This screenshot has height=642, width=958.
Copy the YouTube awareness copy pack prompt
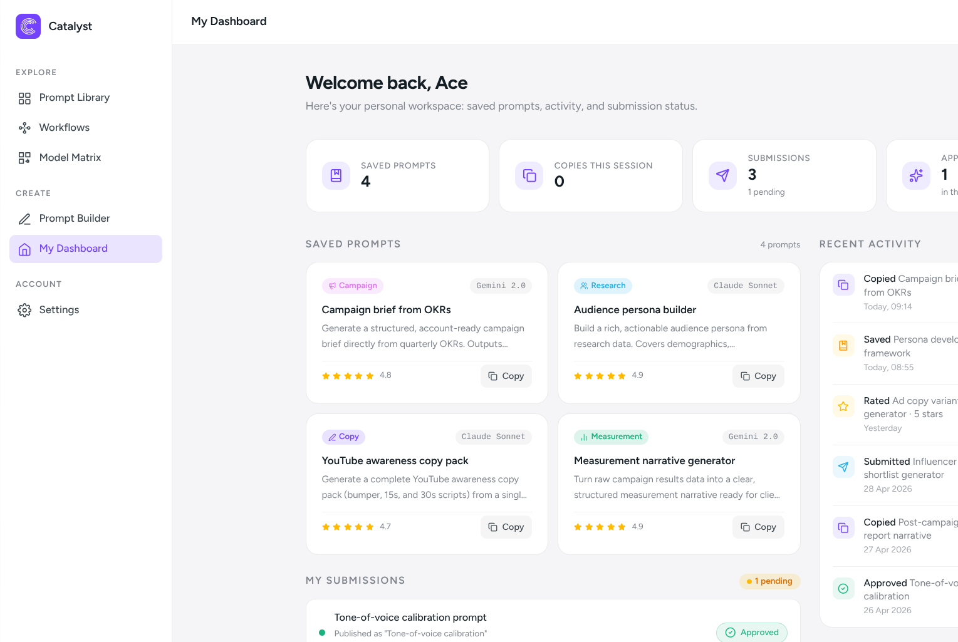point(506,527)
